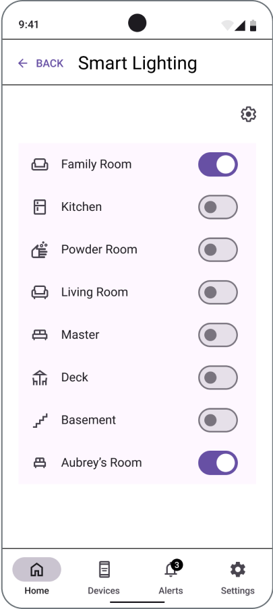This screenshot has width=273, height=609.
Task: Go to the Devices tab
Action: 104,577
